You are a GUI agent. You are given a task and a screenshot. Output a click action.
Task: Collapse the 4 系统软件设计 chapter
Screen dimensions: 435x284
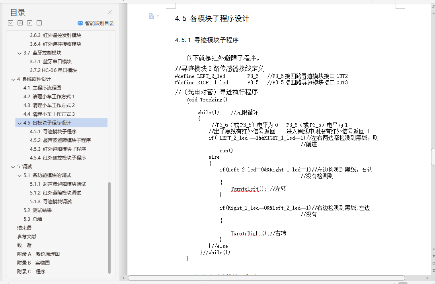tap(13, 79)
